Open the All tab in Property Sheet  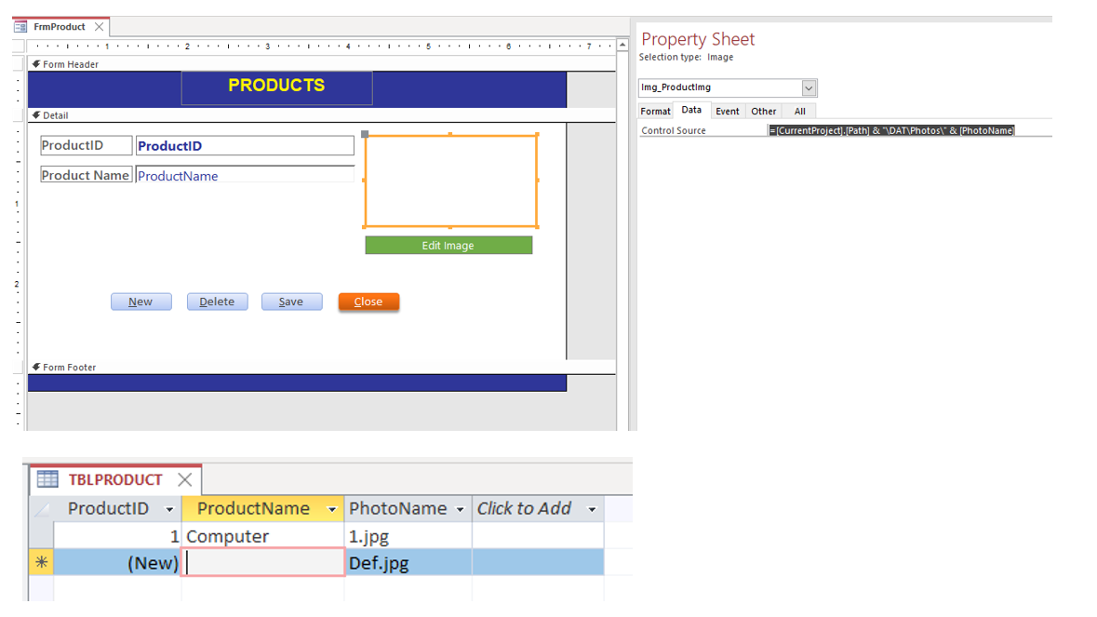coord(799,112)
